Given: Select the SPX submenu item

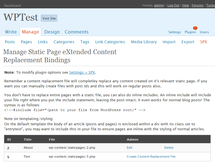Looking at the screenshot, I should (x=204, y=42).
